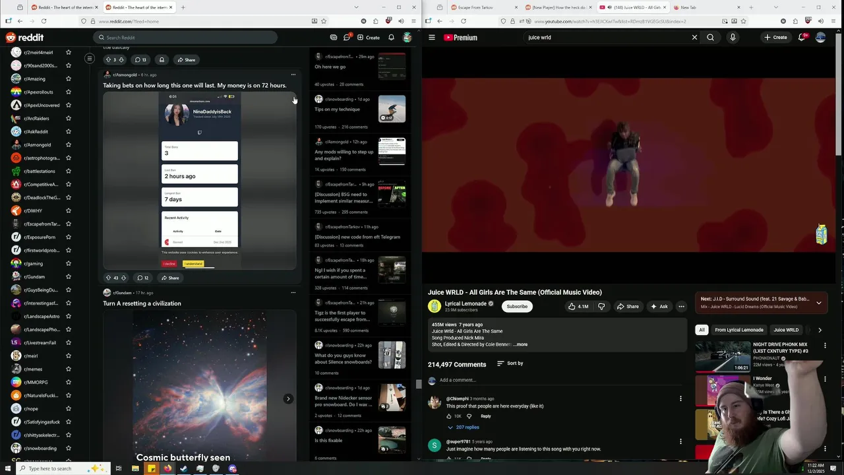This screenshot has height=475, width=844.
Task: Open comments on the Asmongold betting post
Action: click(142, 278)
